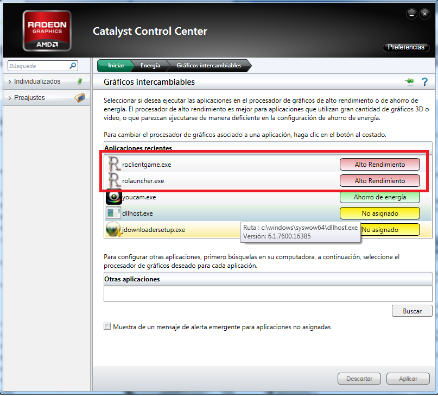
Task: Change No asignado setting for jdownloadersetup.exe
Action: coord(390,230)
